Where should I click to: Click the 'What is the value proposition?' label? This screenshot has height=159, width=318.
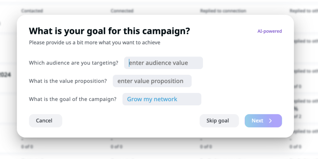[x=68, y=81]
